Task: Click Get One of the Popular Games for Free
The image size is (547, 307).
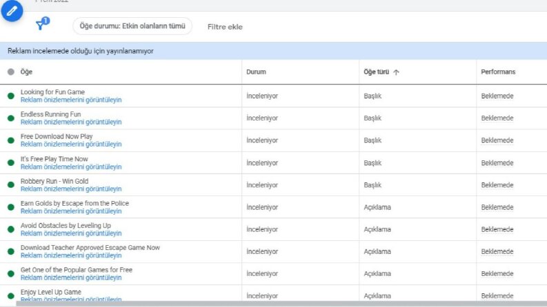Action: 77,270
